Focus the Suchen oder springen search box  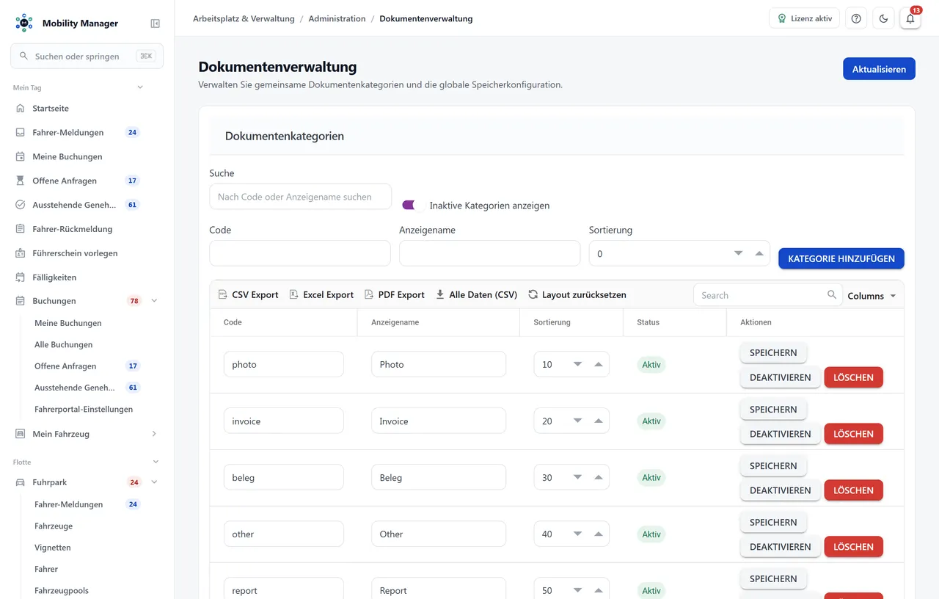tap(87, 56)
